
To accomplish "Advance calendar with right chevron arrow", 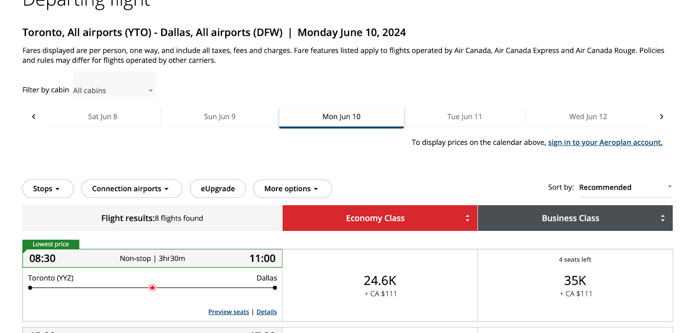I will click(661, 117).
